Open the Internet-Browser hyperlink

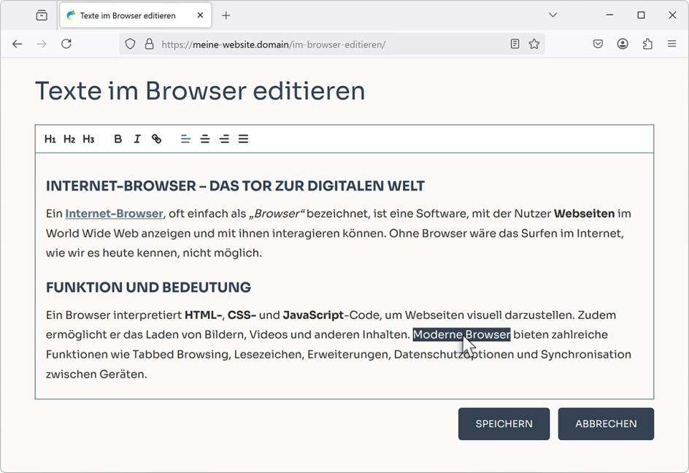114,214
